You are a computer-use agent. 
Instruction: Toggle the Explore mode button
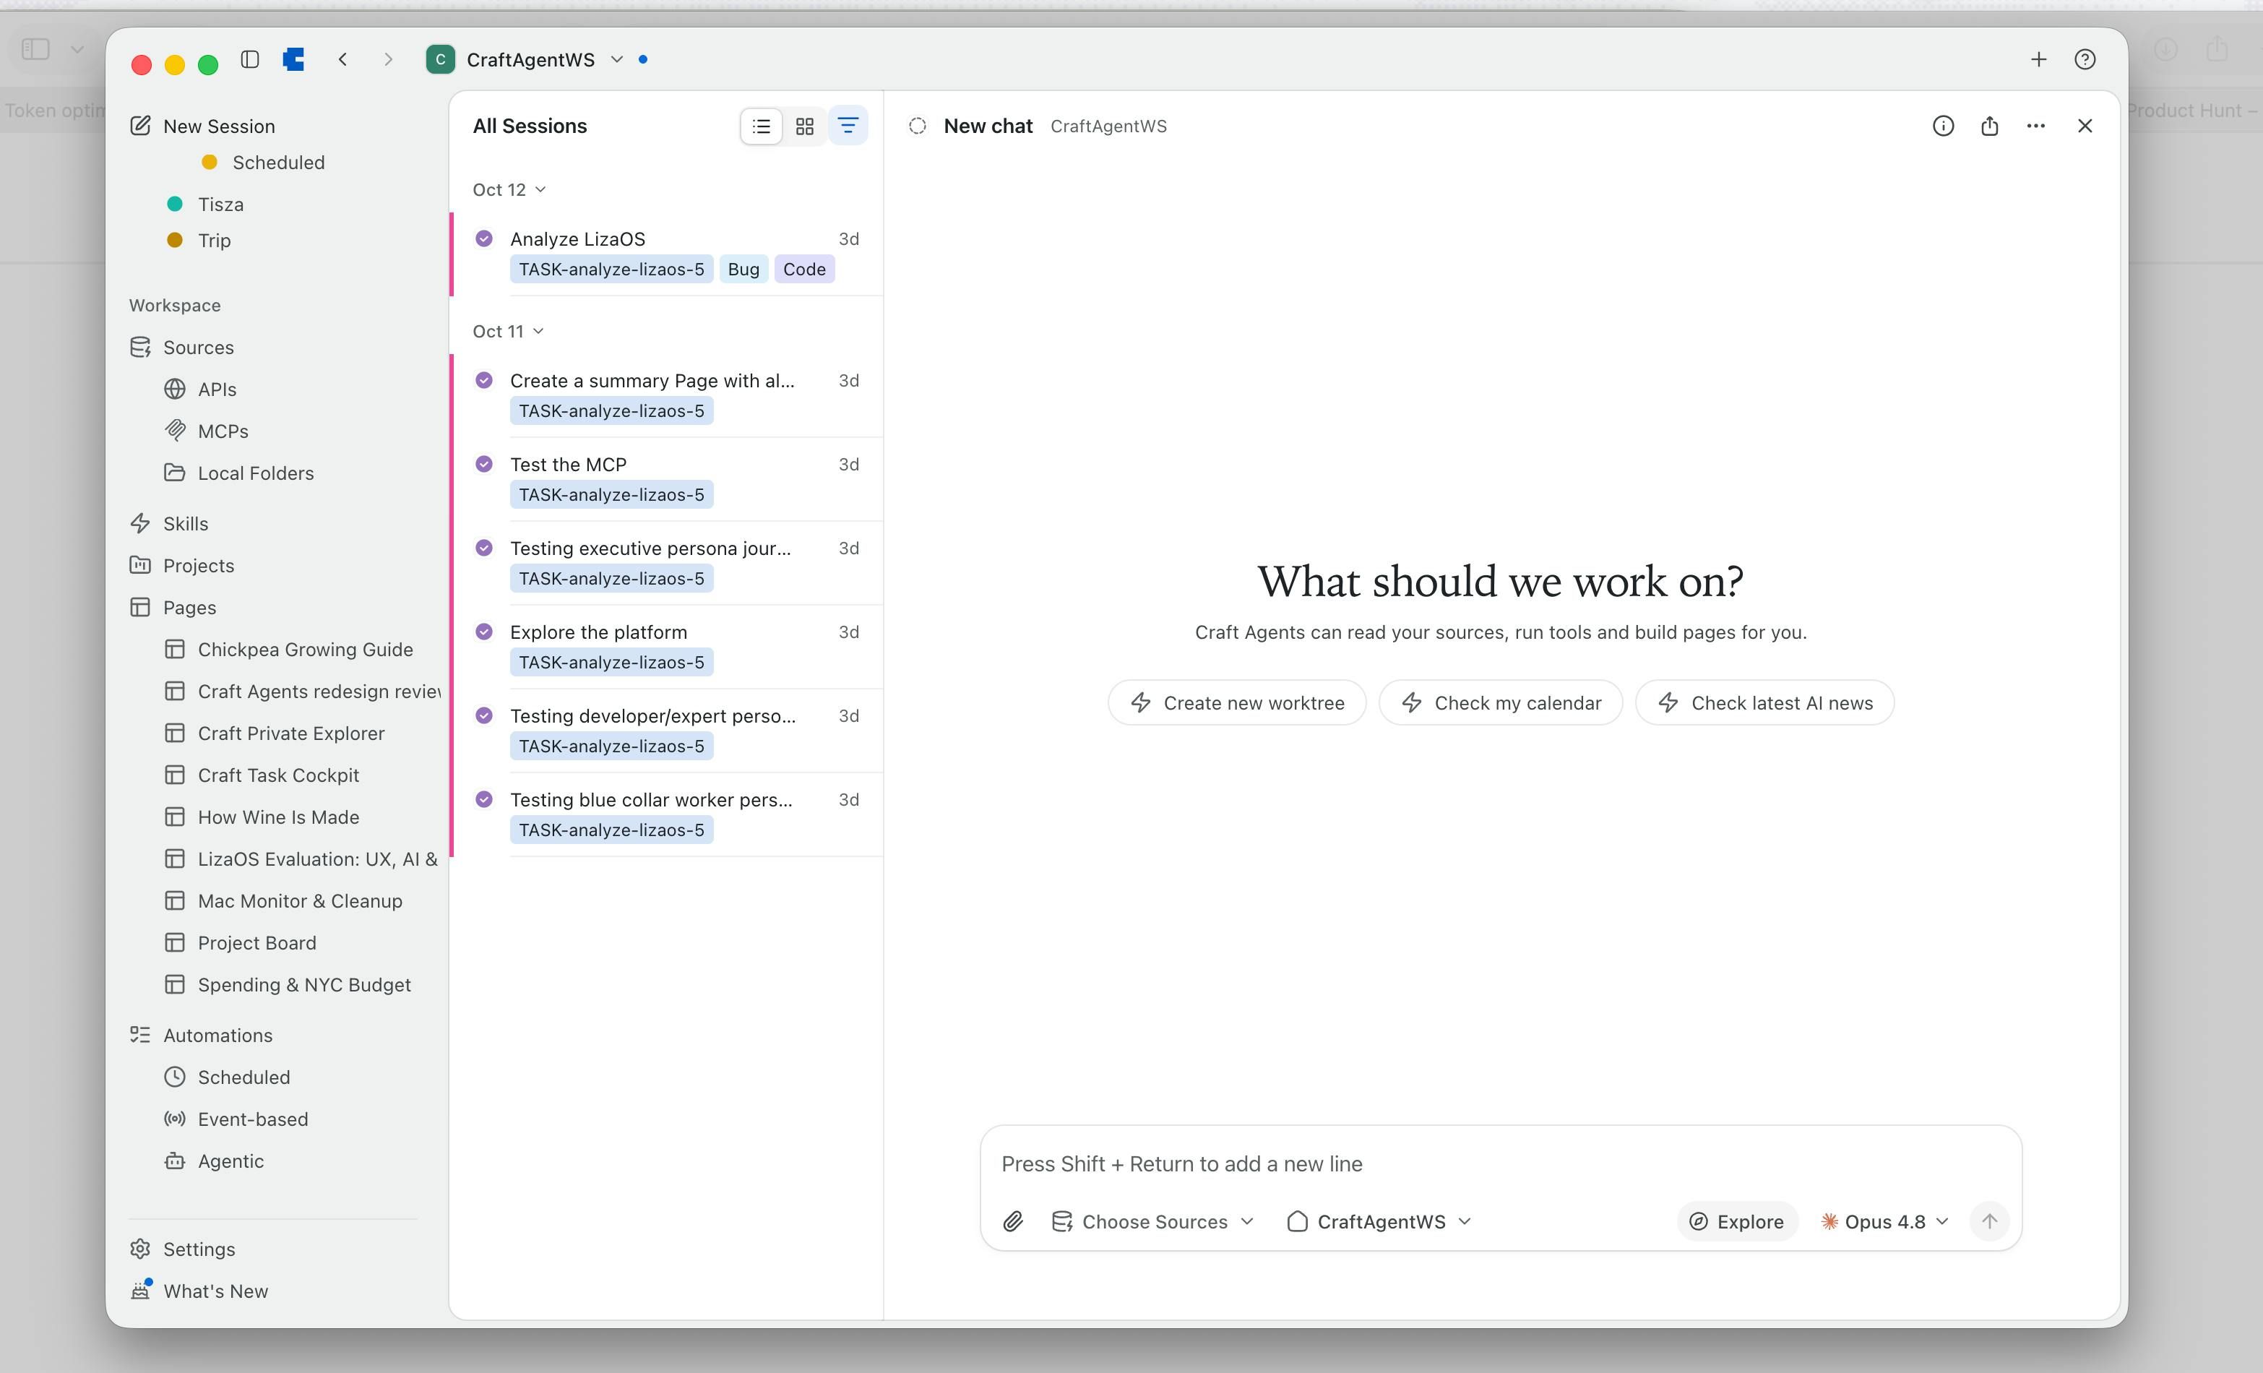(1737, 1221)
